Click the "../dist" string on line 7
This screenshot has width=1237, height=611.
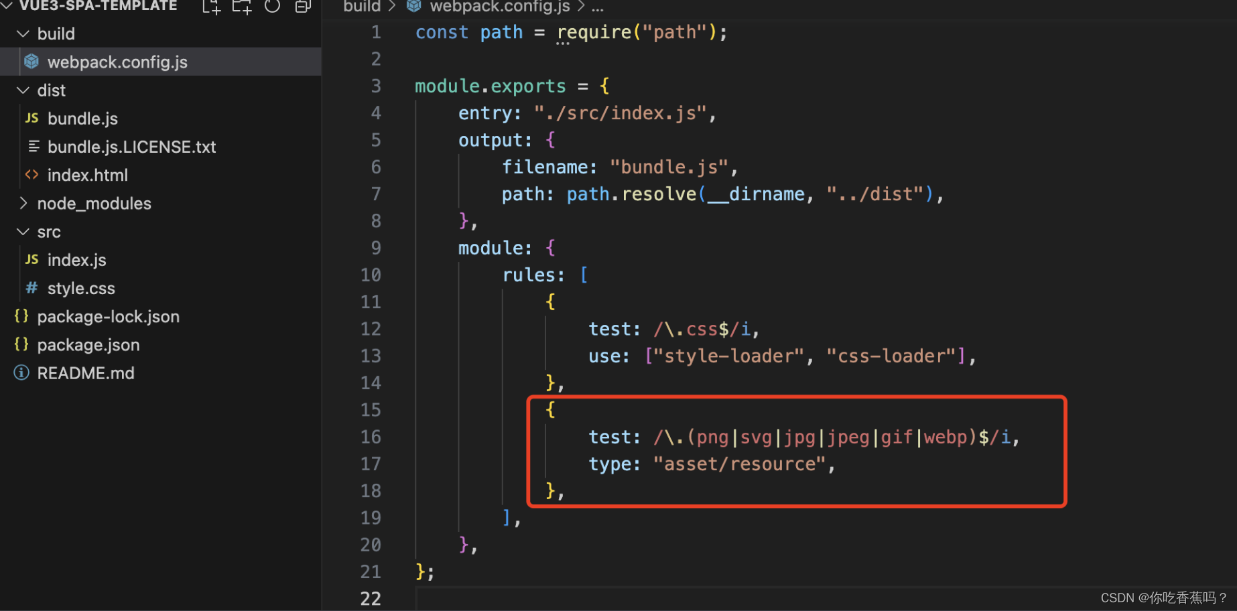coord(875,194)
